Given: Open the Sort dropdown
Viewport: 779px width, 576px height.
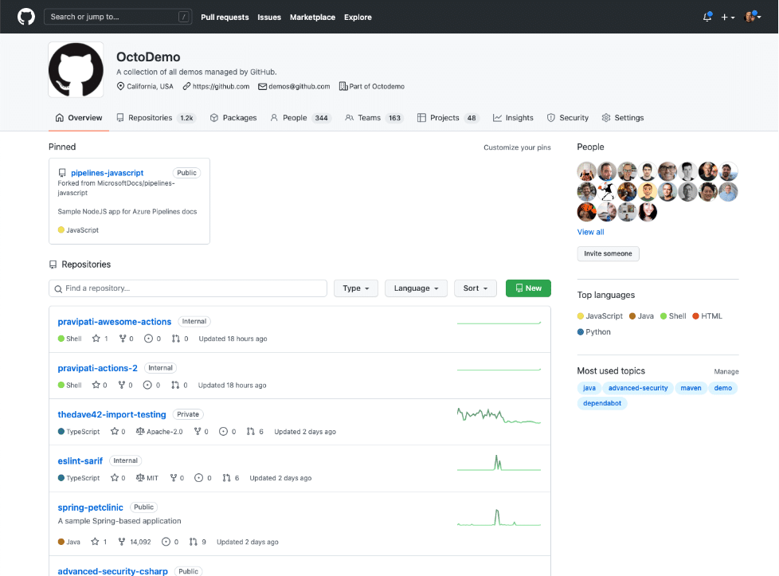Looking at the screenshot, I should [475, 288].
